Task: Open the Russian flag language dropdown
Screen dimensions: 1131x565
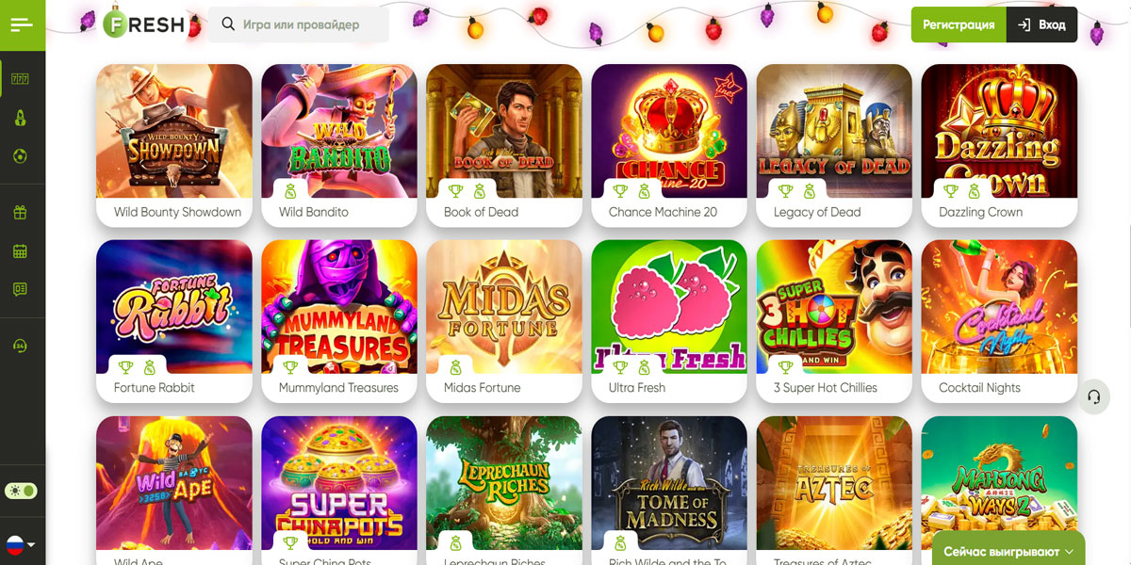Action: click(21, 544)
